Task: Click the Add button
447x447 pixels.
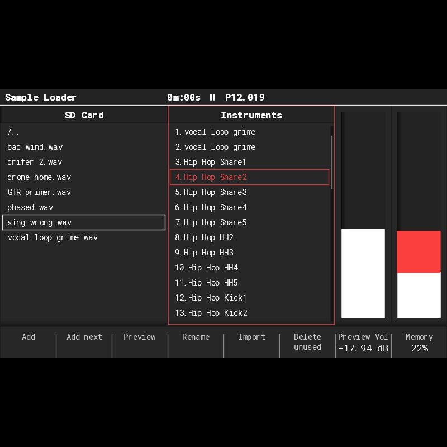Action: 28,341
